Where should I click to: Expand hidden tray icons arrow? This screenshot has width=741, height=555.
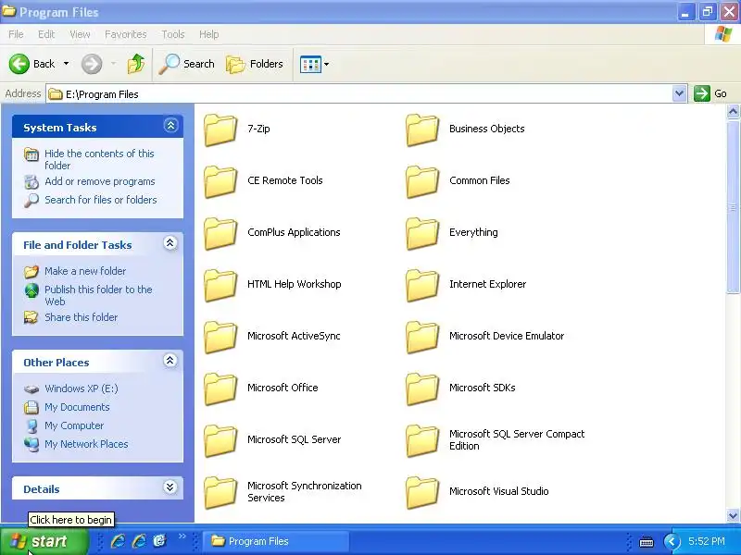[x=672, y=541]
